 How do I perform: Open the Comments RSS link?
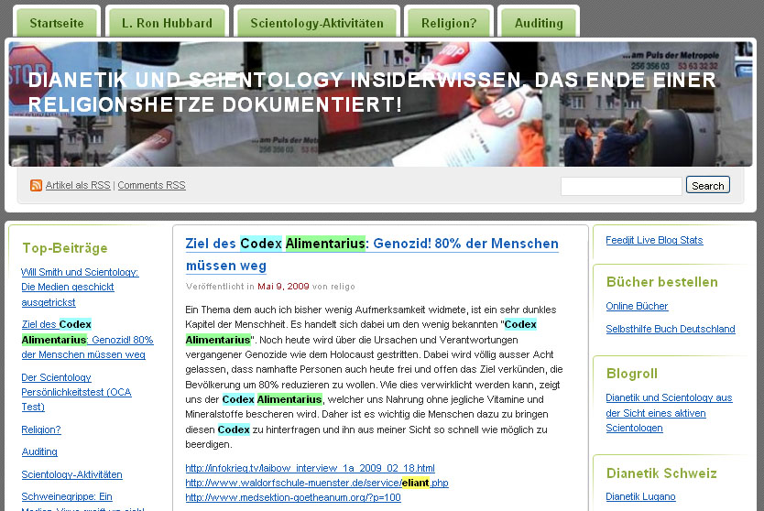[151, 186]
